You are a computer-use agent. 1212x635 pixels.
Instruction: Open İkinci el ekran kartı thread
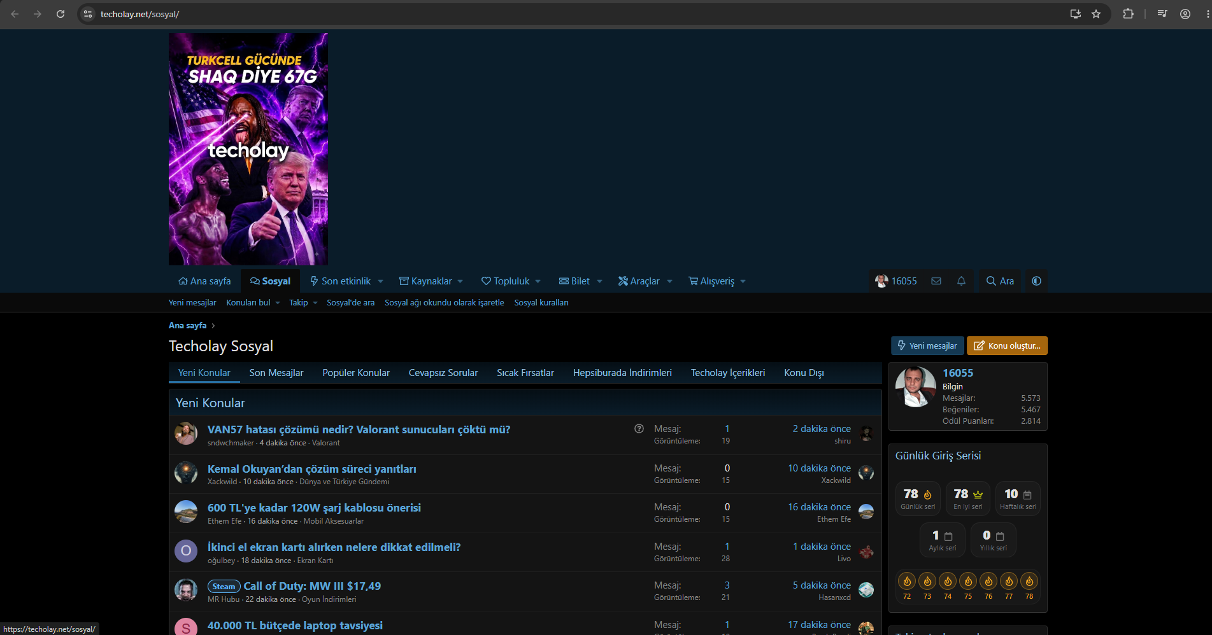click(x=334, y=547)
